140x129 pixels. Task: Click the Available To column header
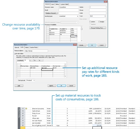65,29
